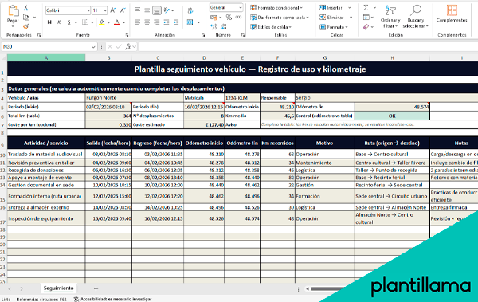Click the Insertar cells button
The image size is (478, 302).
pyautogui.click(x=331, y=8)
